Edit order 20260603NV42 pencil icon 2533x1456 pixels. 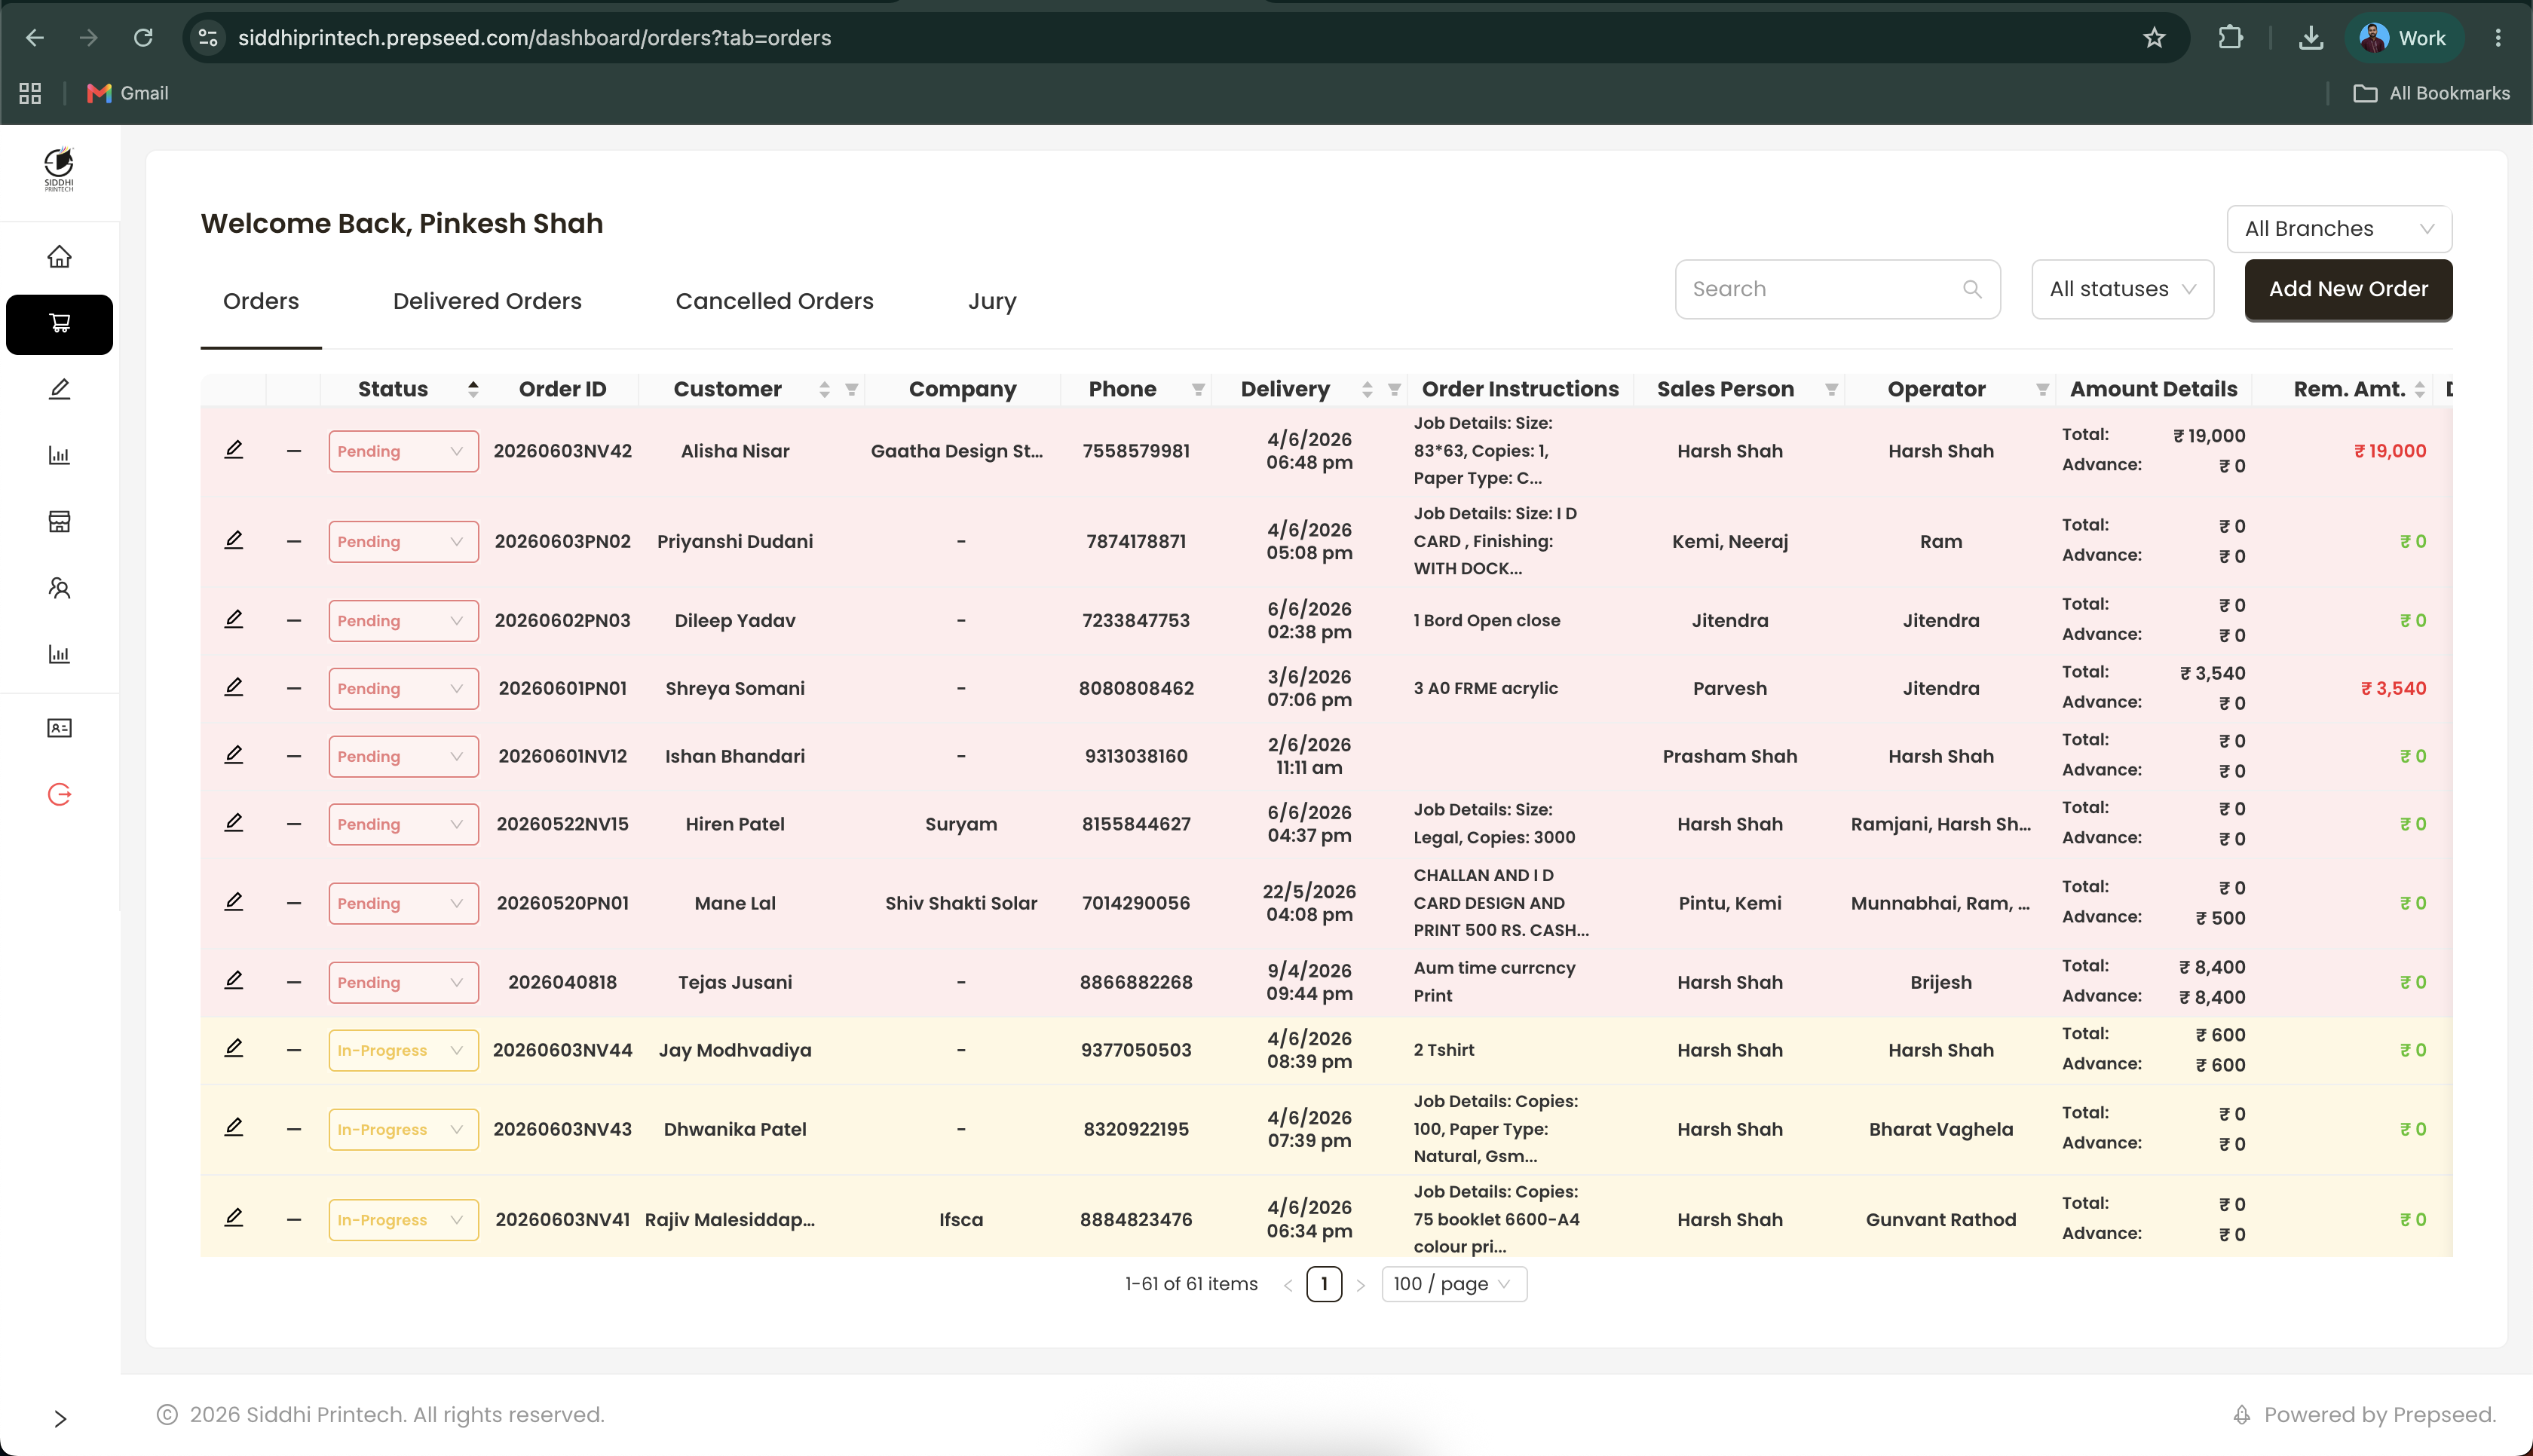tap(234, 450)
